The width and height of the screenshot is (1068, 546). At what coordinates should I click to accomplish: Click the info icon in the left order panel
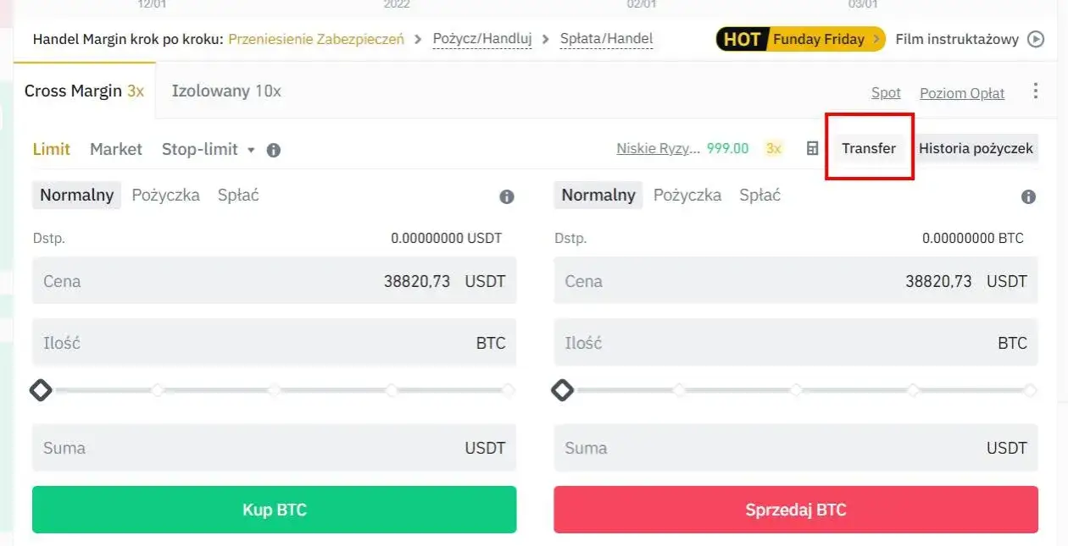(507, 196)
